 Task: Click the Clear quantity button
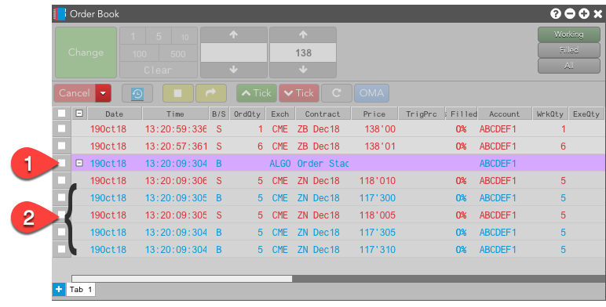coord(159,70)
